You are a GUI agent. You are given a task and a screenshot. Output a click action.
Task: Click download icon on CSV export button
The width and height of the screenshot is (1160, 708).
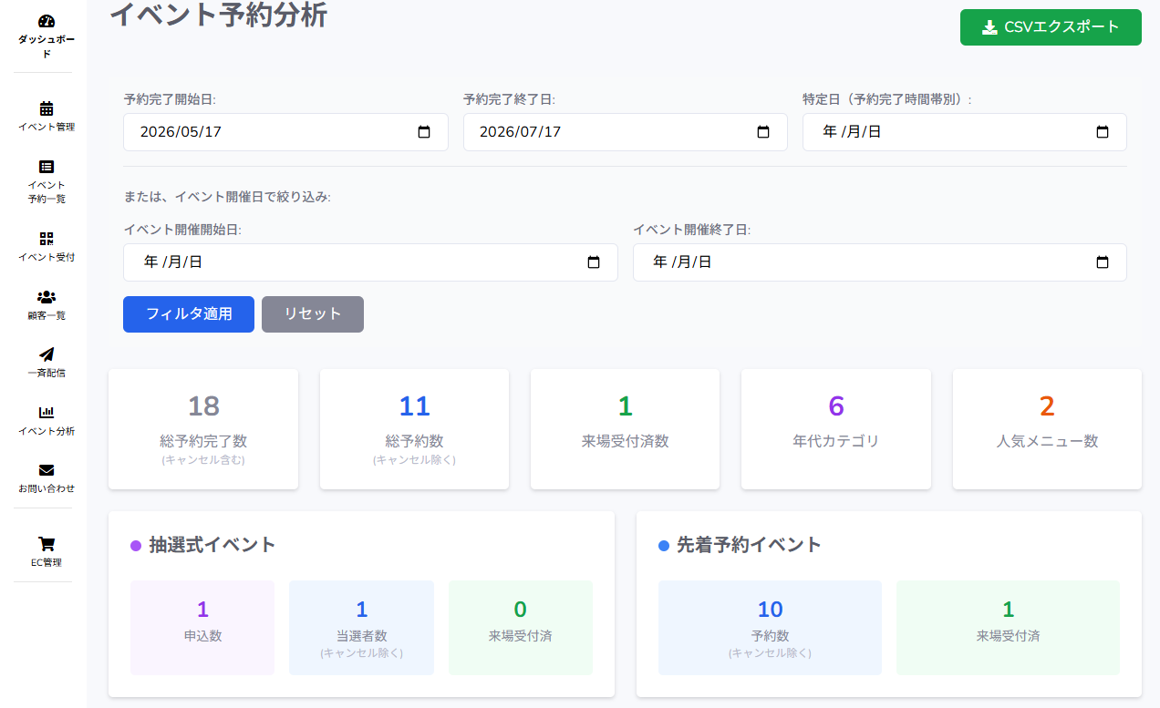tap(989, 27)
